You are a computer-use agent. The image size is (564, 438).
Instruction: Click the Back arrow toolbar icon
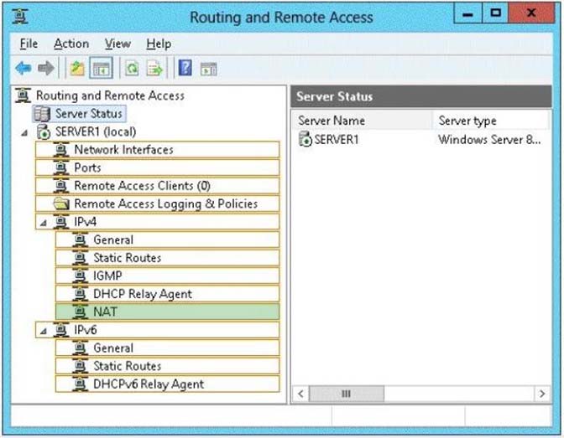click(23, 68)
